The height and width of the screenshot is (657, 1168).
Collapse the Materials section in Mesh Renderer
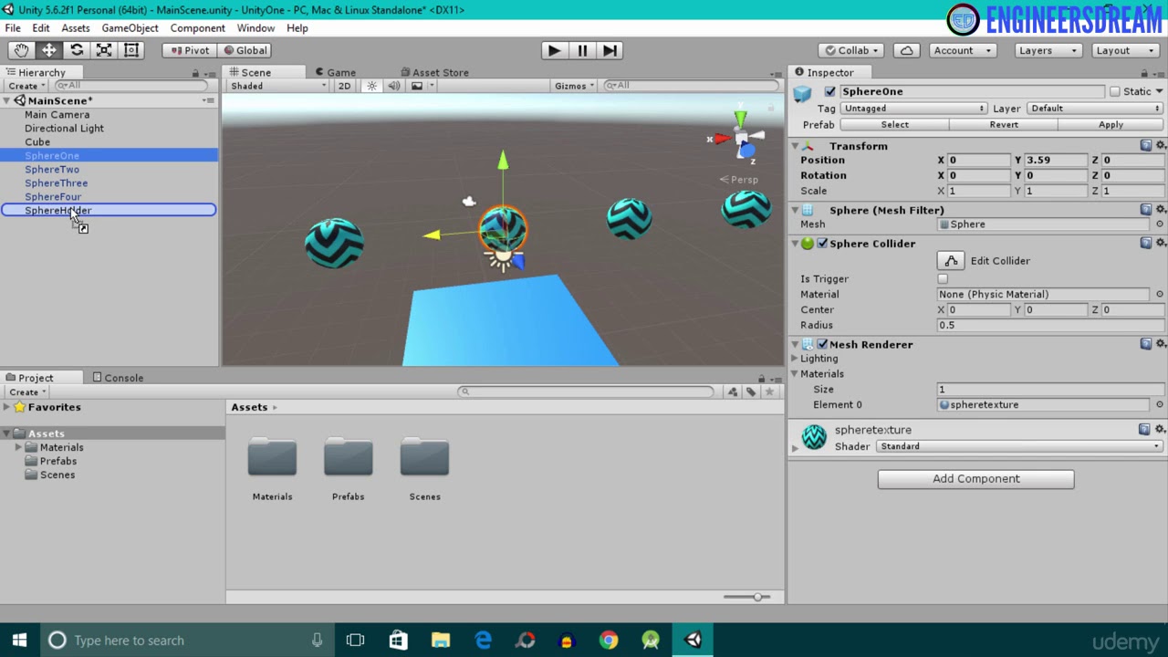(x=795, y=374)
